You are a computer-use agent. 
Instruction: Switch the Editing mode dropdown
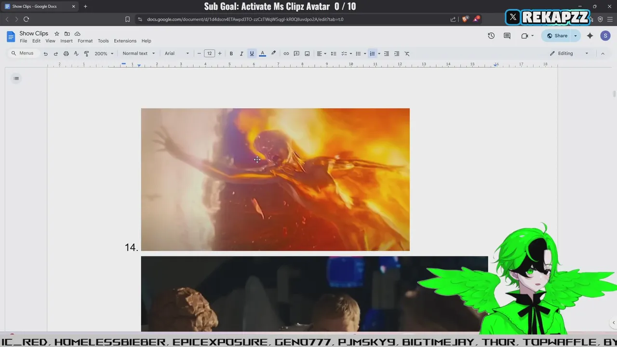tap(569, 53)
